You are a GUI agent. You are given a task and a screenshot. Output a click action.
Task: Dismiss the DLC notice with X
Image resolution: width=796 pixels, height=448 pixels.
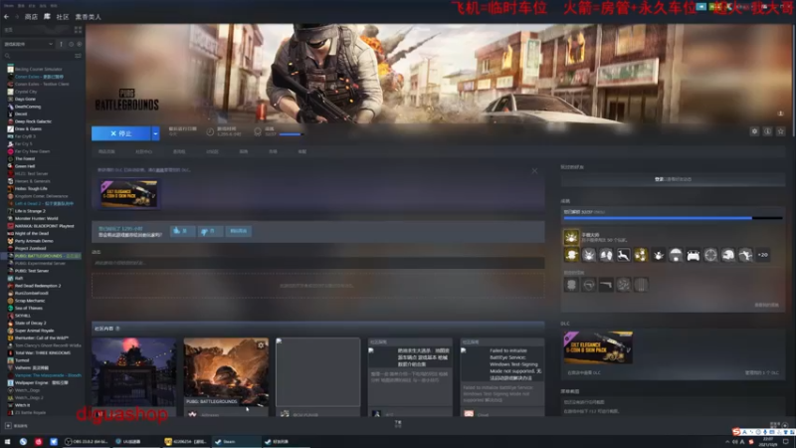pos(534,171)
